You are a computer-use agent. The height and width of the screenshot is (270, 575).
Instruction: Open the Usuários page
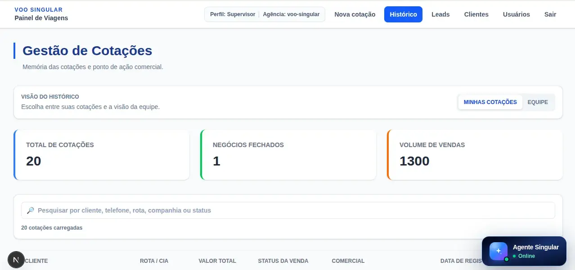(516, 14)
